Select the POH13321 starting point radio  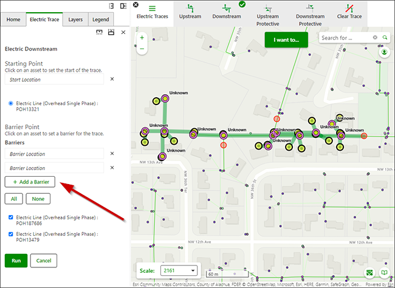click(x=11, y=104)
